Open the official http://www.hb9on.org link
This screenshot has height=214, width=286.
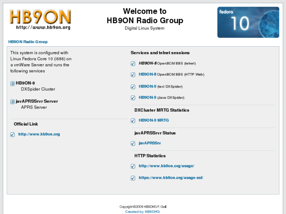click(39, 134)
